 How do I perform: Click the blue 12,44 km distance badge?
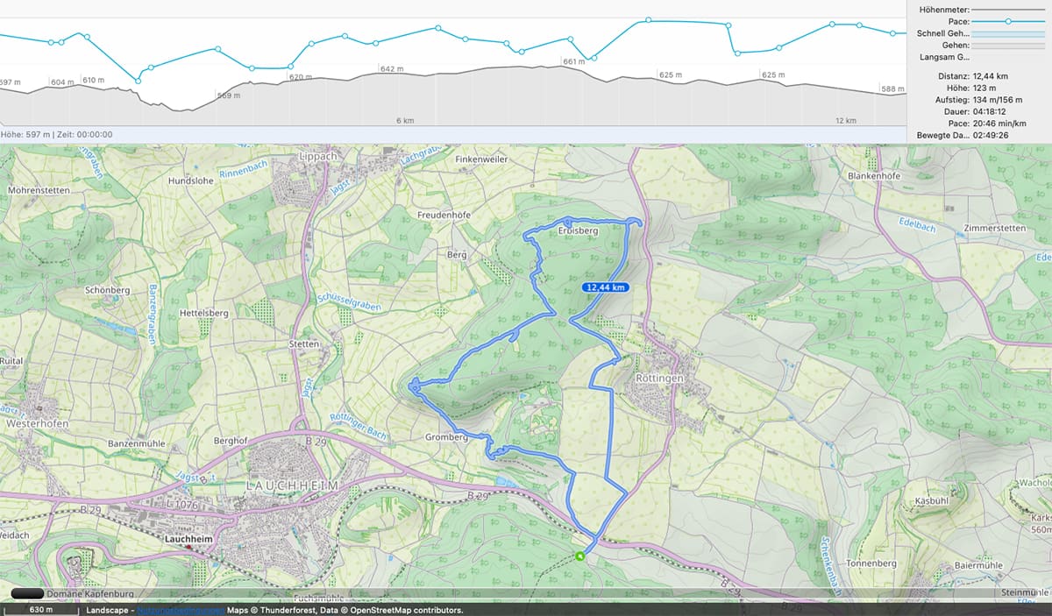pos(607,287)
